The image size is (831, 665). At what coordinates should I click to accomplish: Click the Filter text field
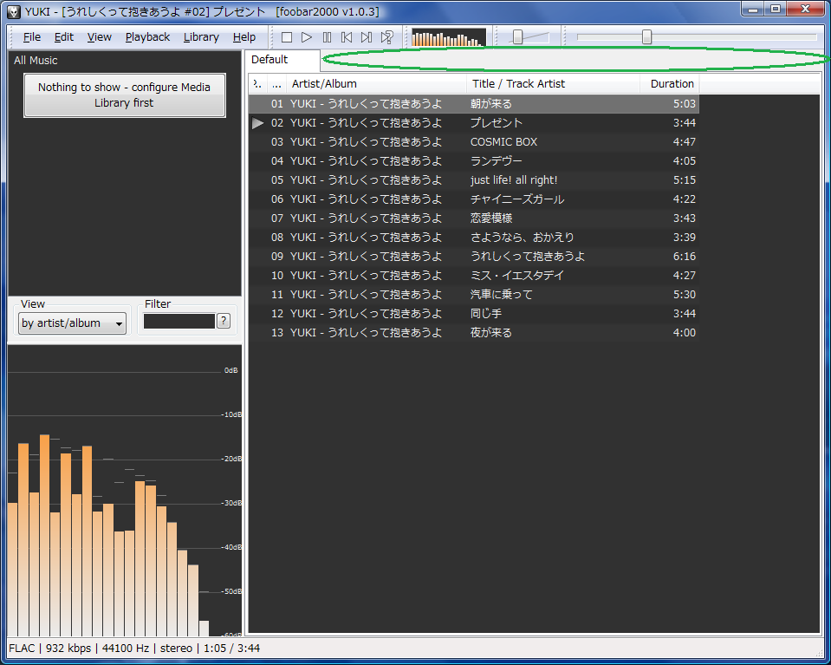click(179, 321)
